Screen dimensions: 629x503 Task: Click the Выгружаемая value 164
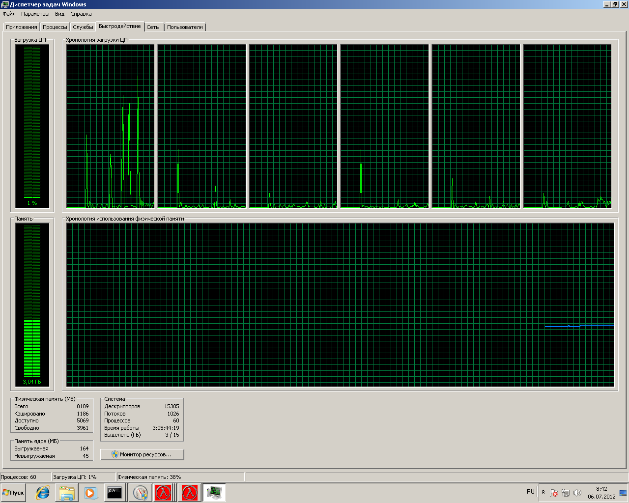click(84, 448)
